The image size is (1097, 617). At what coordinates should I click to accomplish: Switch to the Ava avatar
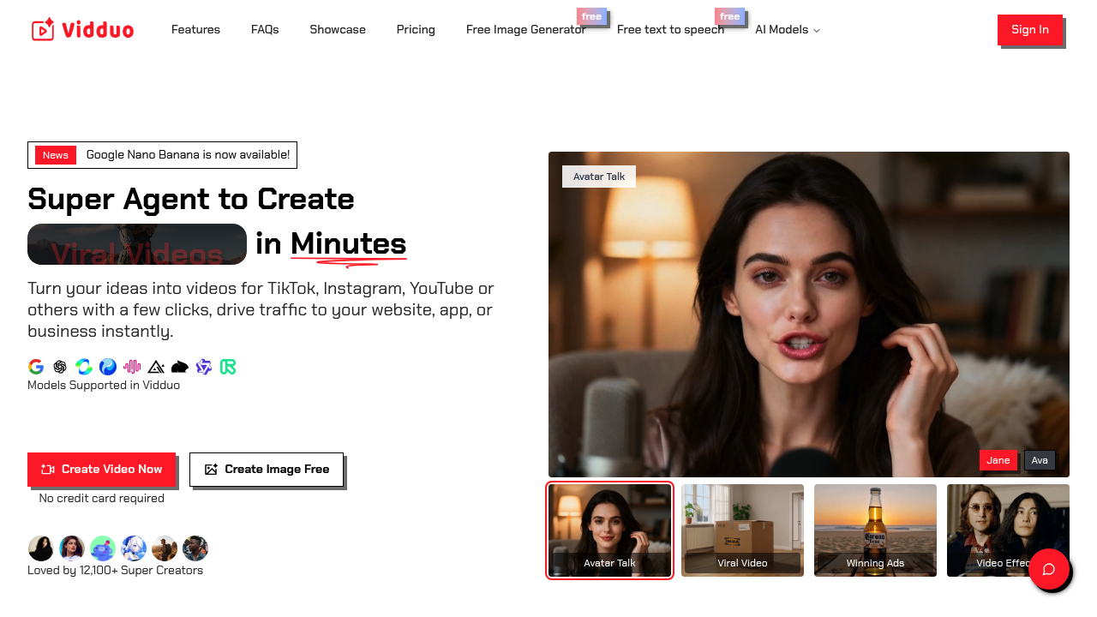click(1040, 460)
